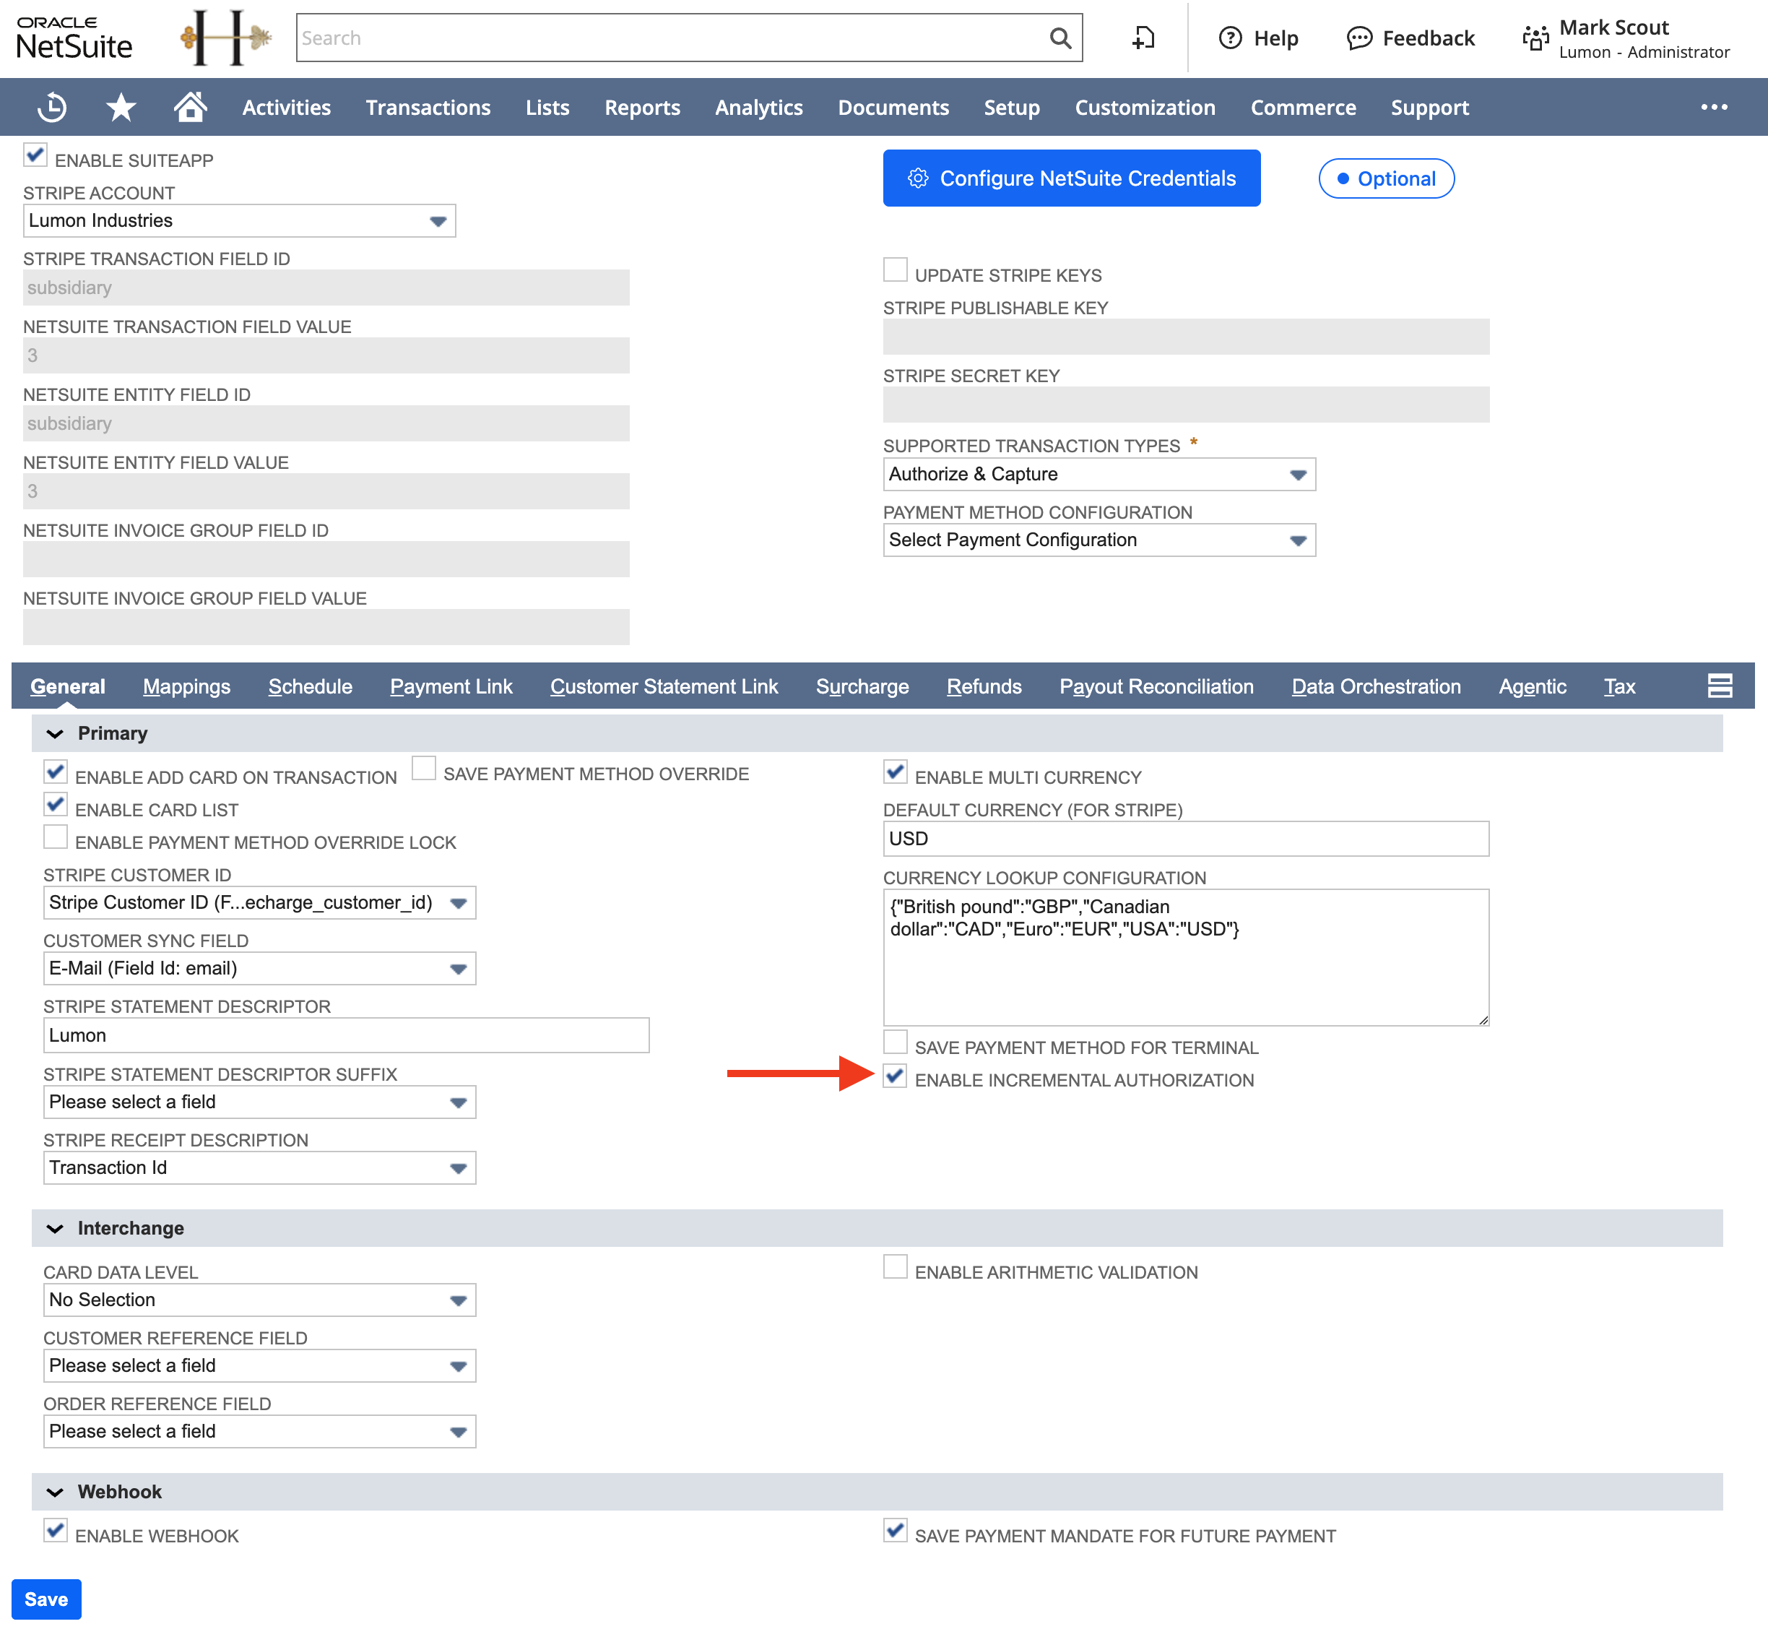The height and width of the screenshot is (1637, 1768).
Task: Open the Agentic tab
Action: 1533,686
